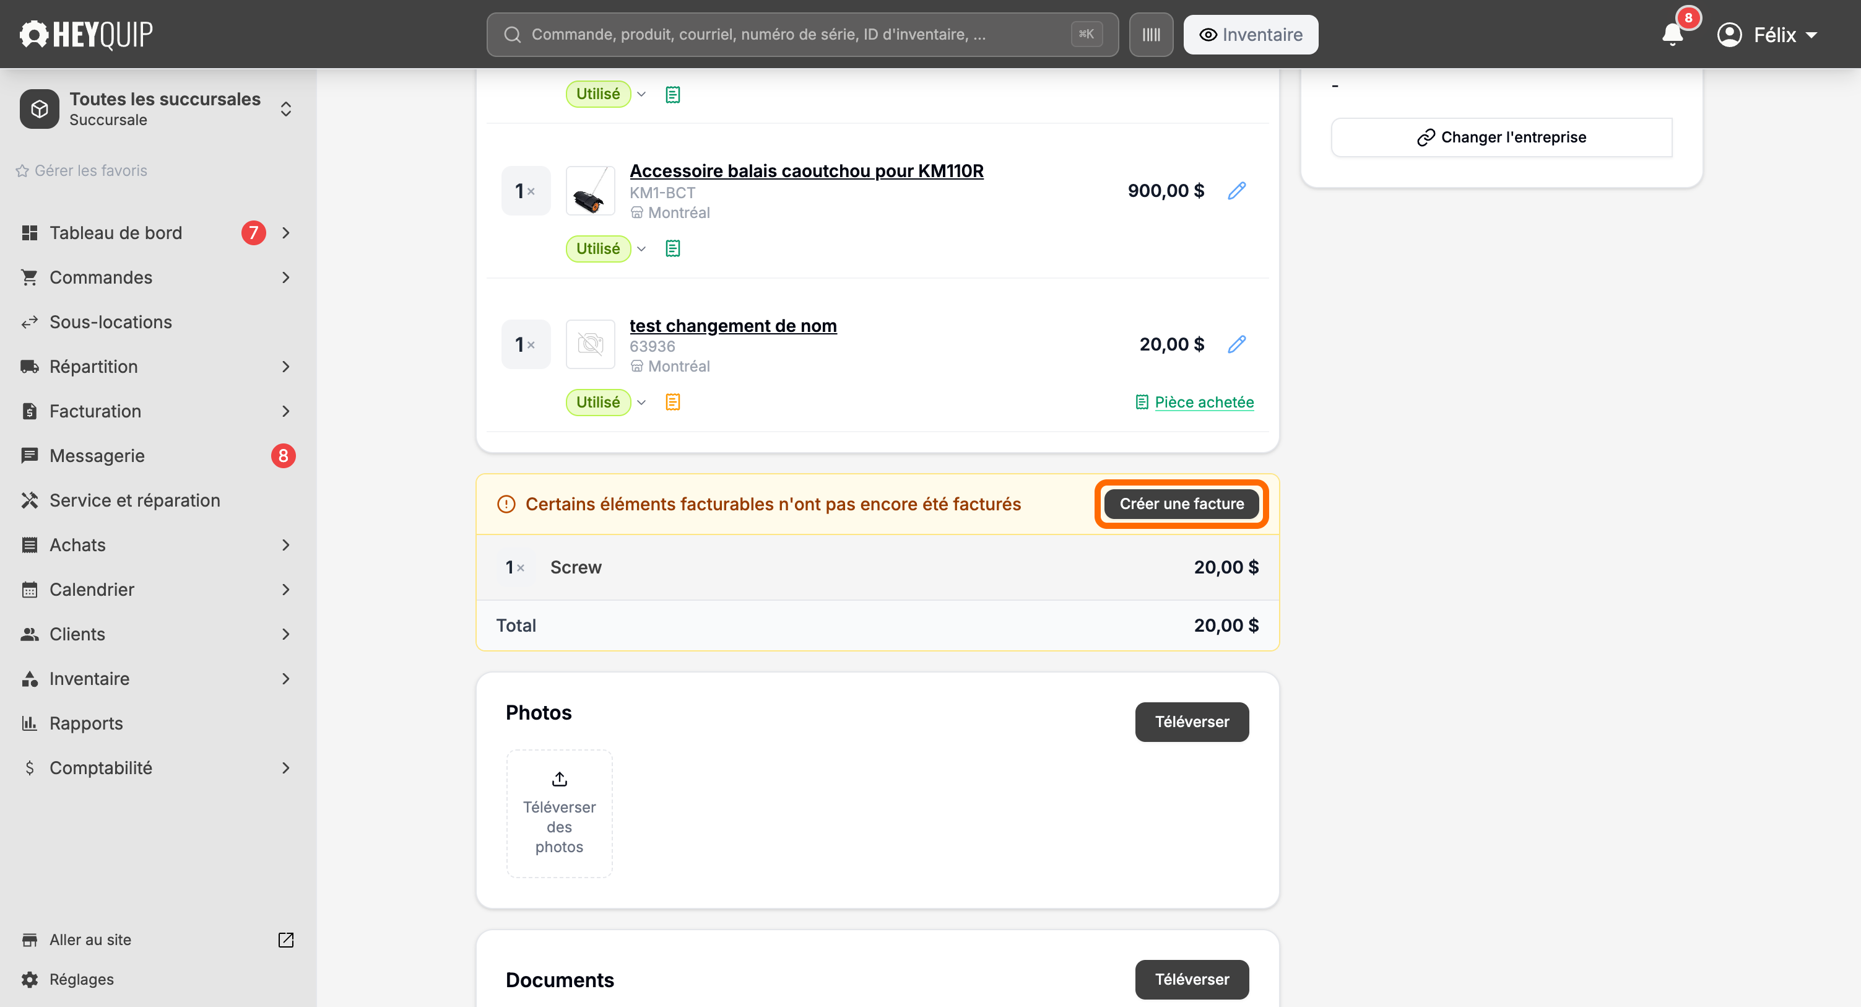Open the barcode scanner icon
The width and height of the screenshot is (1861, 1007).
[1151, 35]
